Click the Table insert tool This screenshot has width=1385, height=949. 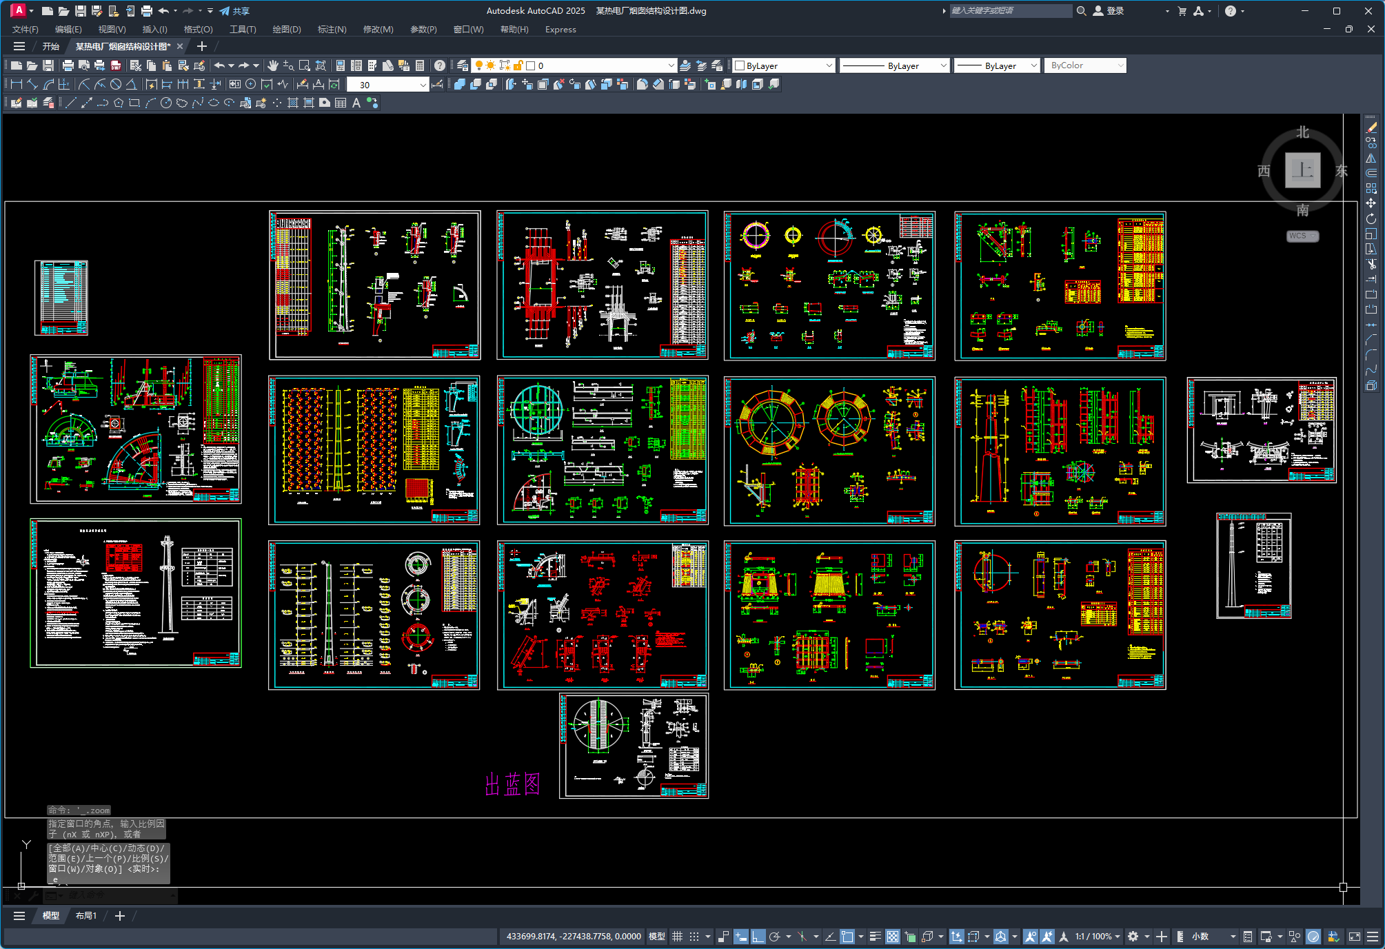point(341,103)
